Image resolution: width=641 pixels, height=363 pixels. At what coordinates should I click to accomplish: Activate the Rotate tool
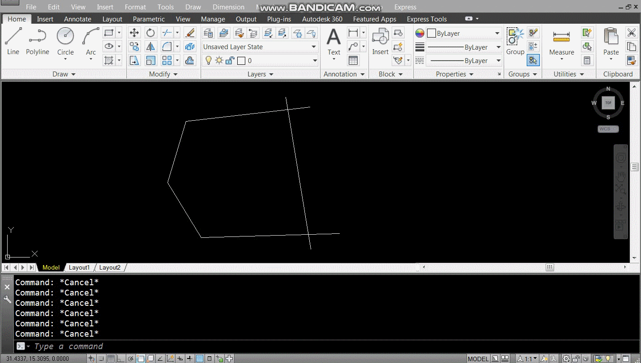(x=151, y=33)
